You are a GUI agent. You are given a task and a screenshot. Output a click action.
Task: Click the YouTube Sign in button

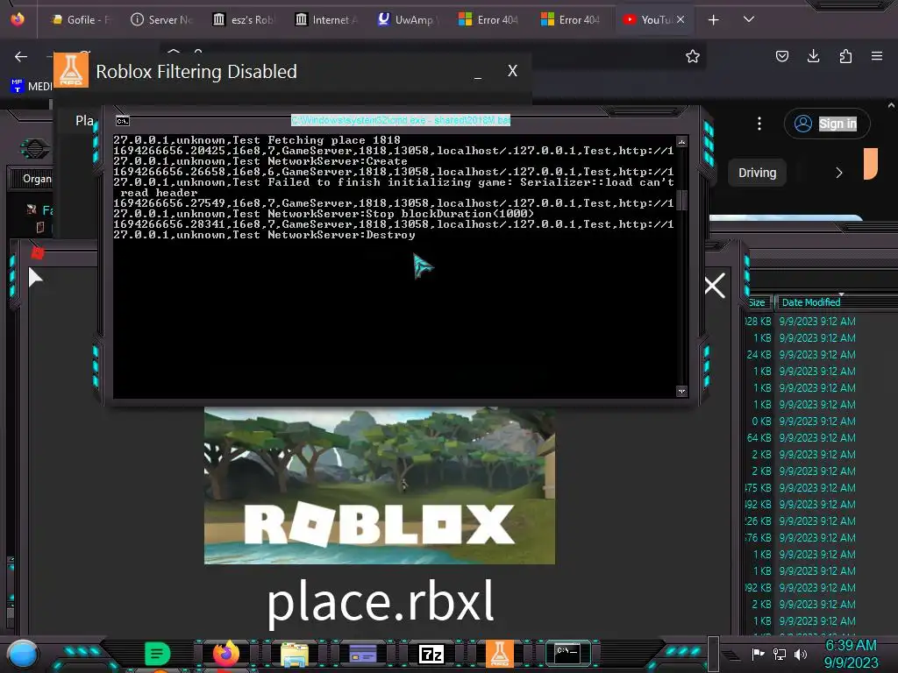(x=827, y=124)
